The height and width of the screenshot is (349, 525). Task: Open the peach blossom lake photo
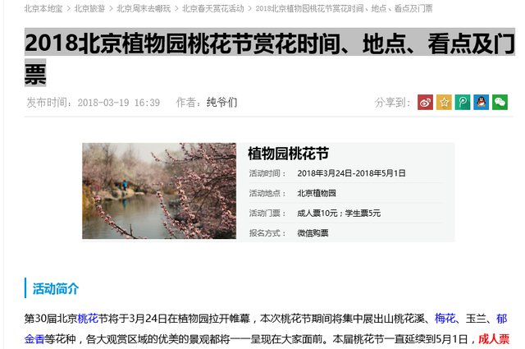click(159, 191)
